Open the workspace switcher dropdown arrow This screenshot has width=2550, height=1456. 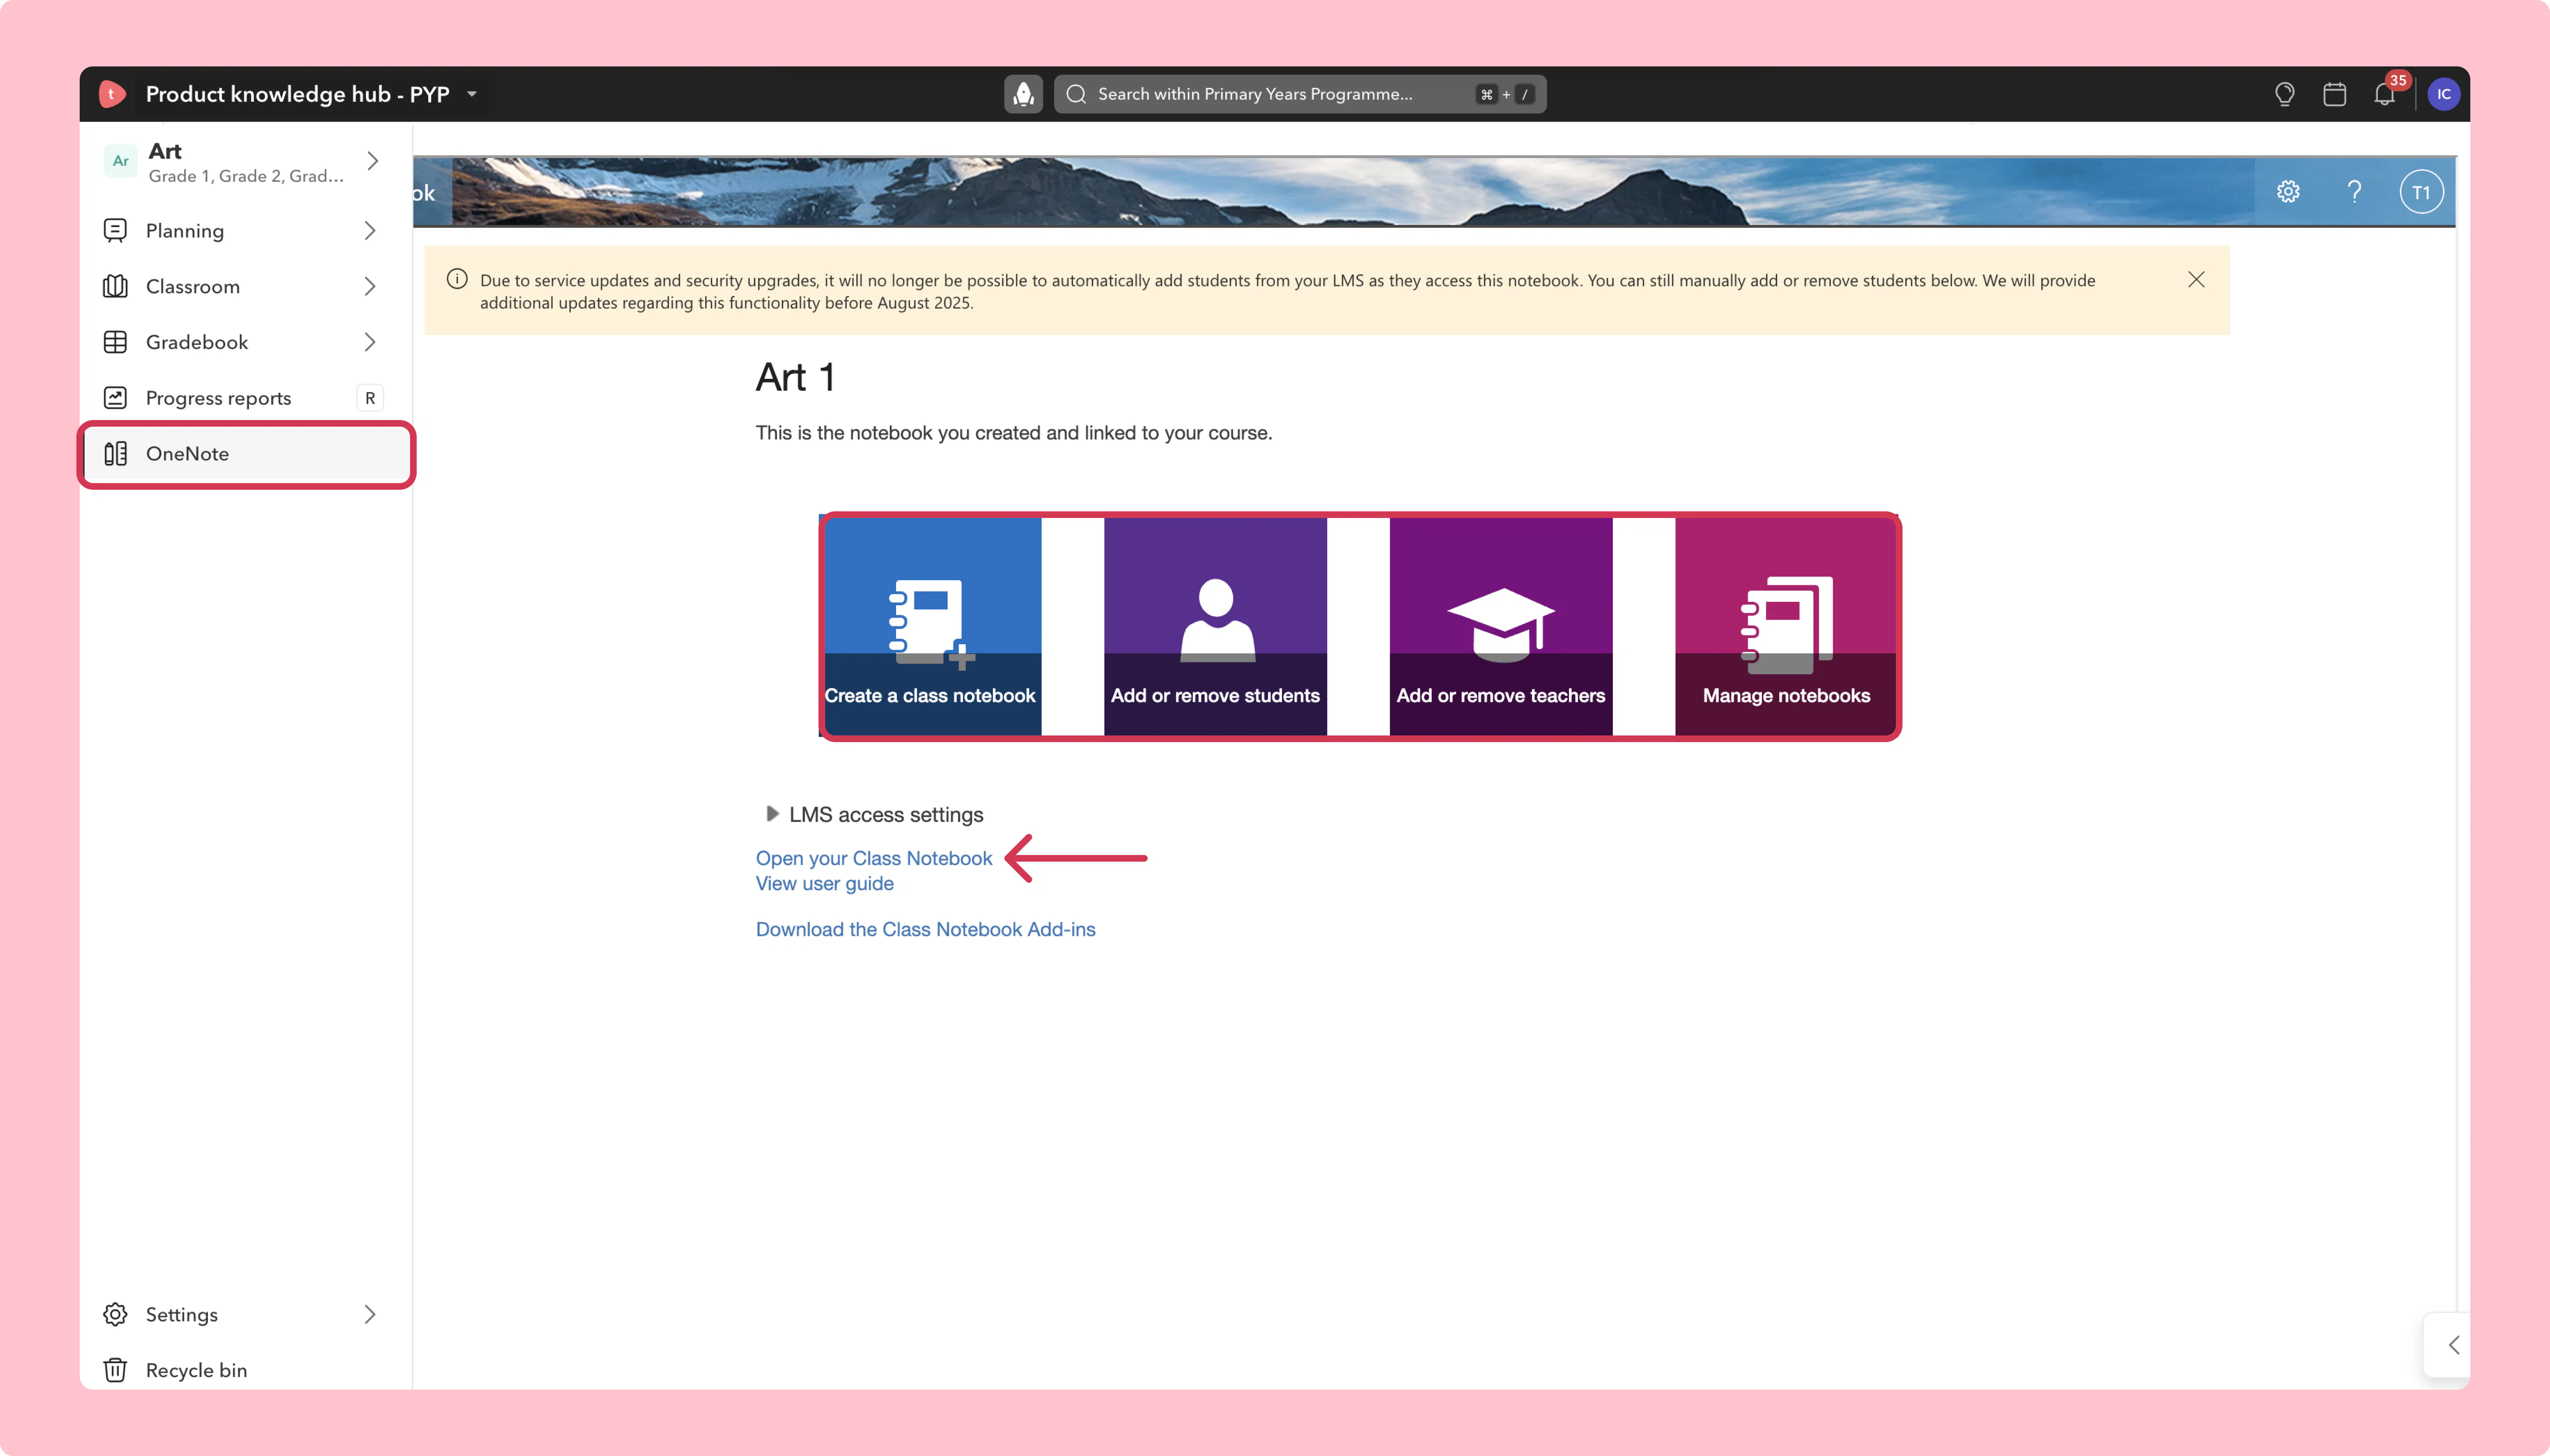[472, 94]
